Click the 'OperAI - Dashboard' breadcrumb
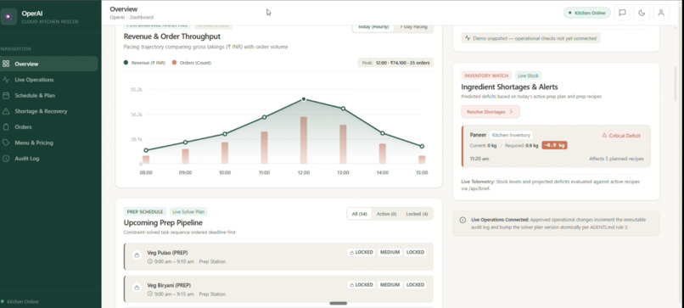This screenshot has width=684, height=308. pyautogui.click(x=132, y=18)
